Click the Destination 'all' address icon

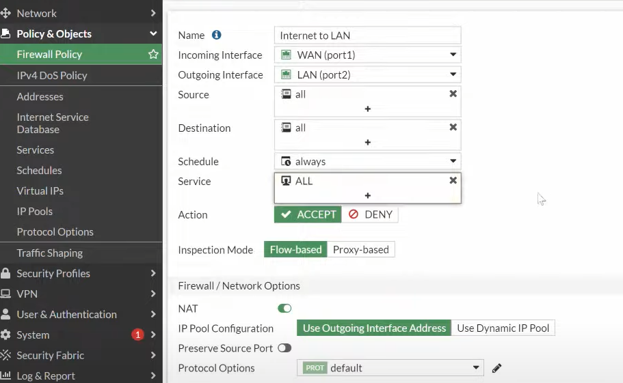pos(286,127)
